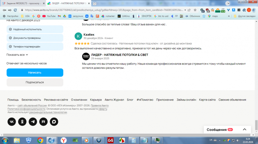258x144 pixels.
Task: Open рекомендательные технологии link
Action: (x=48, y=112)
